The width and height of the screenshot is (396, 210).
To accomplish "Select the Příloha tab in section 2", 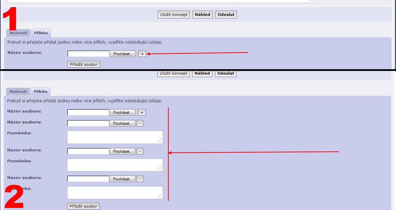I will [x=41, y=91].
